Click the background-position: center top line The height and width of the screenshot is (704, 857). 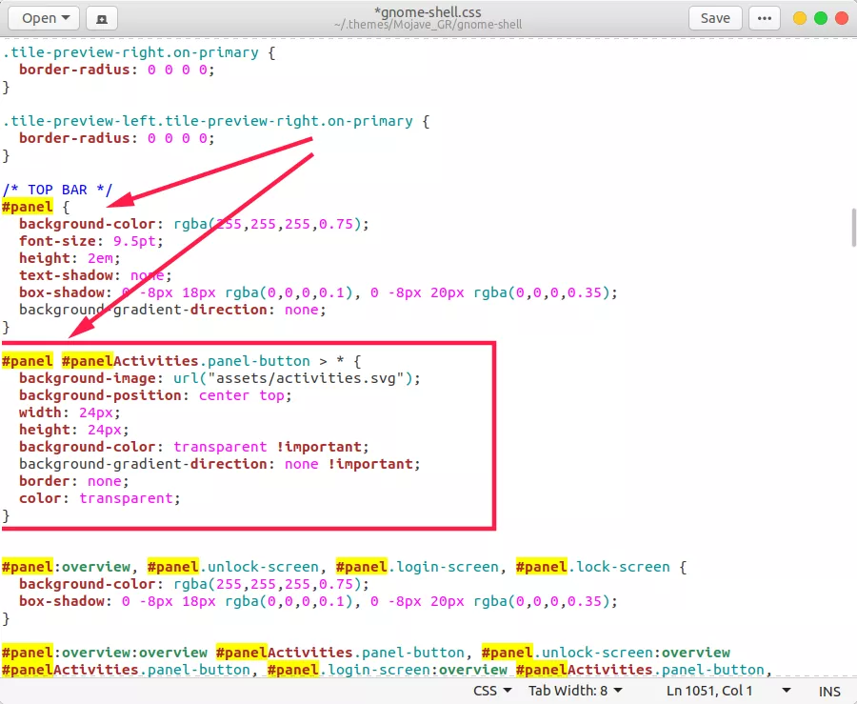[x=155, y=395]
